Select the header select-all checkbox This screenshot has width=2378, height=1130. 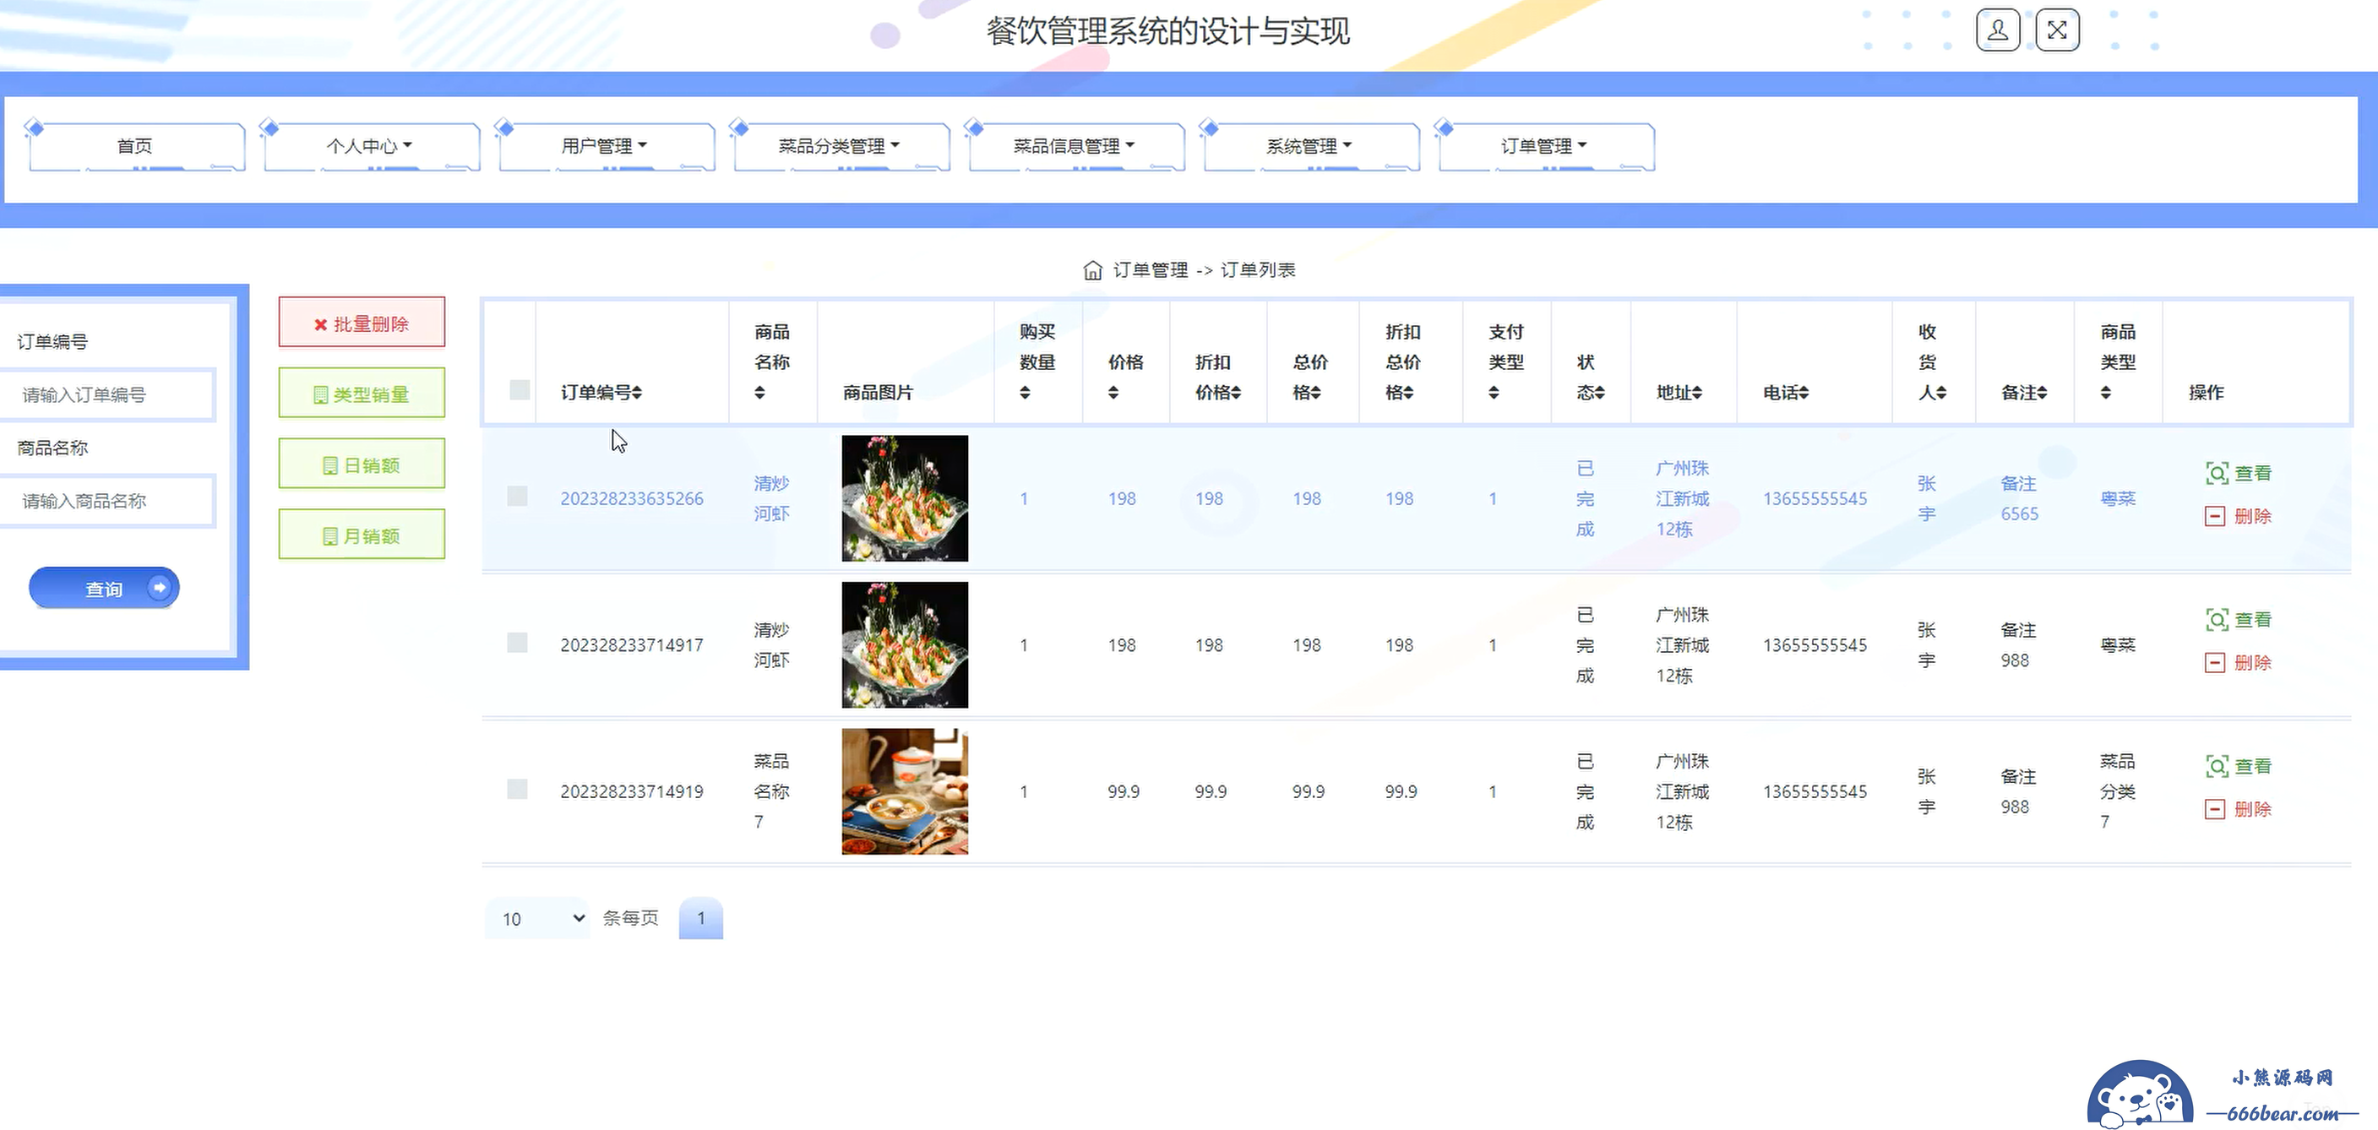click(520, 389)
